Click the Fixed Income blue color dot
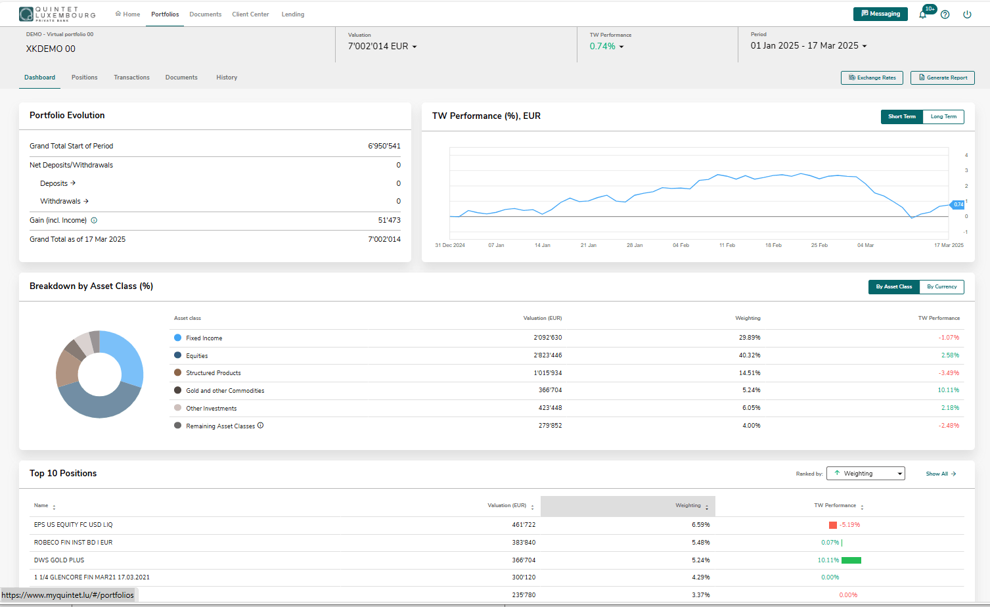Screen dimensions: 990x607 pos(177,338)
